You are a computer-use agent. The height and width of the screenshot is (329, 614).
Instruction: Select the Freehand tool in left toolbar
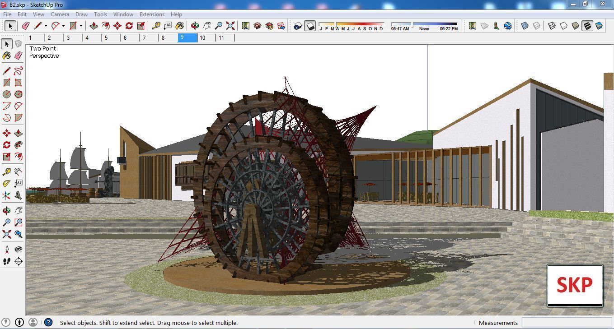[18, 71]
